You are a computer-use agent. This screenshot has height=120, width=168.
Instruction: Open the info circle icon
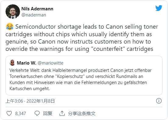pyautogui.click(x=159, y=101)
